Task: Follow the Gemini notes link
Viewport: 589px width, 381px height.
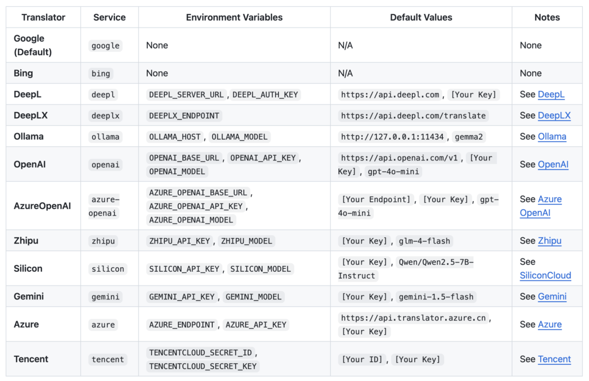Action: (552, 297)
